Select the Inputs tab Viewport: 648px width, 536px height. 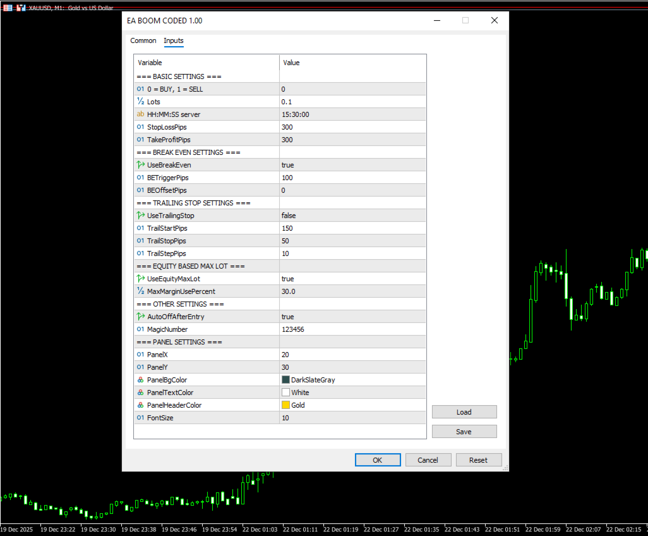[174, 40]
